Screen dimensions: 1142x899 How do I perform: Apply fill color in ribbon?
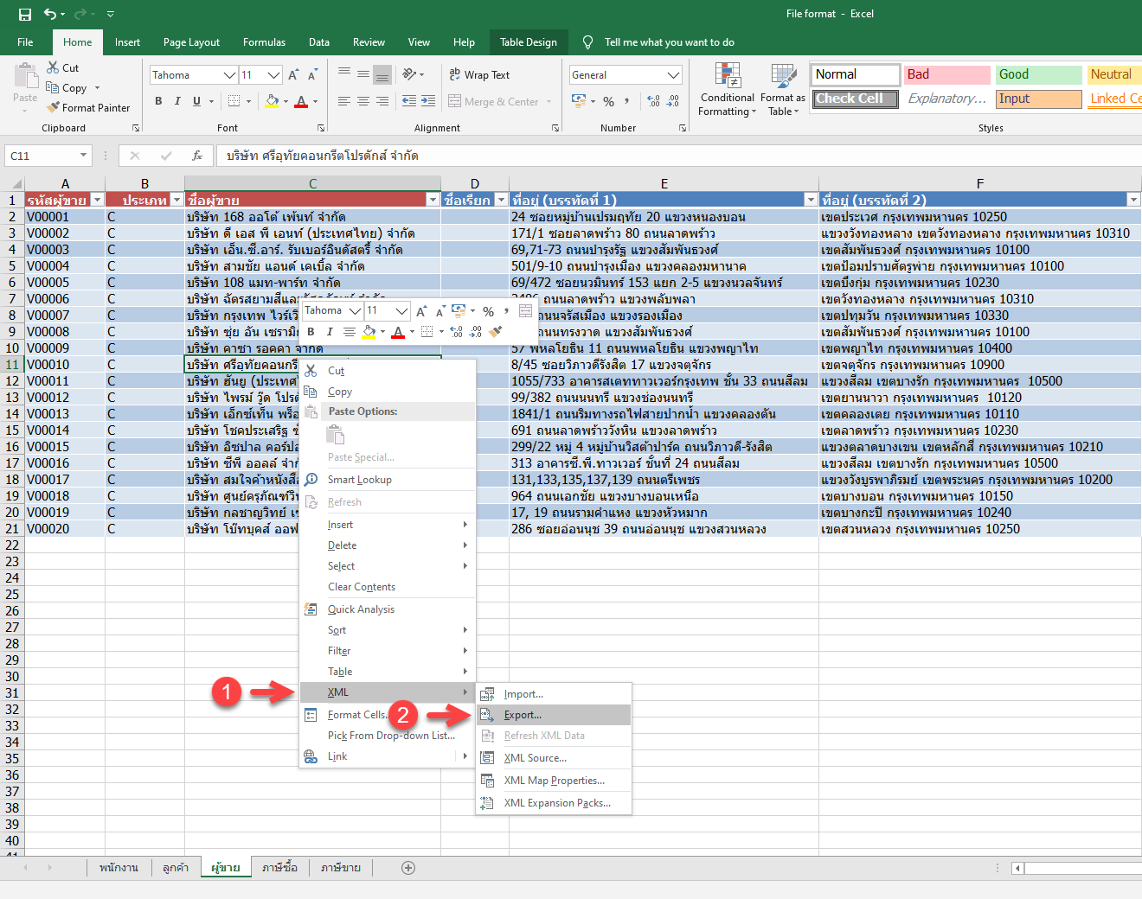(272, 101)
